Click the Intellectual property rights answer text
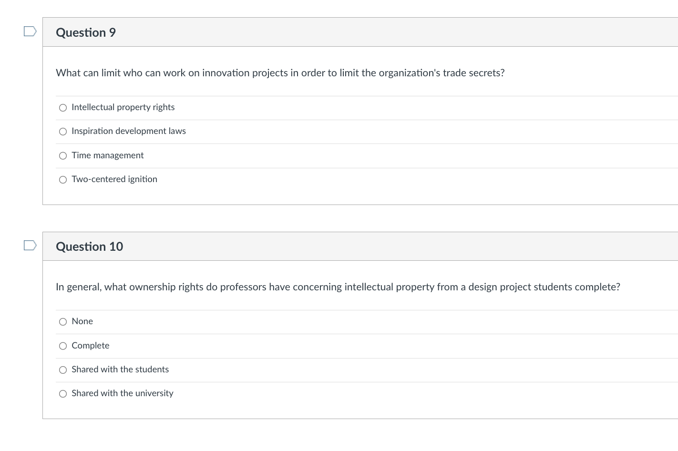Screen dimensions: 678x451 [x=123, y=107]
